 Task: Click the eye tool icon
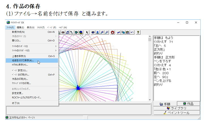(93, 32)
